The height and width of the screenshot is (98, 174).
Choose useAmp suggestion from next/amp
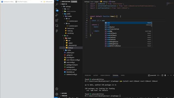(x=128, y=31)
